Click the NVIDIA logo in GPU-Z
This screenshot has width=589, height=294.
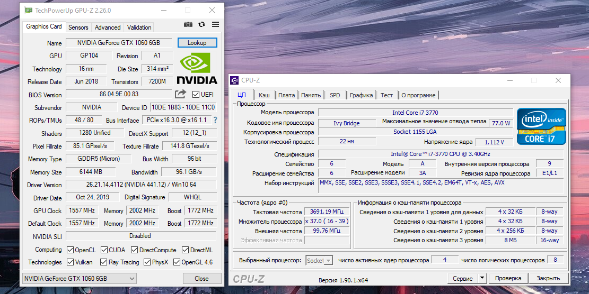[x=197, y=69]
